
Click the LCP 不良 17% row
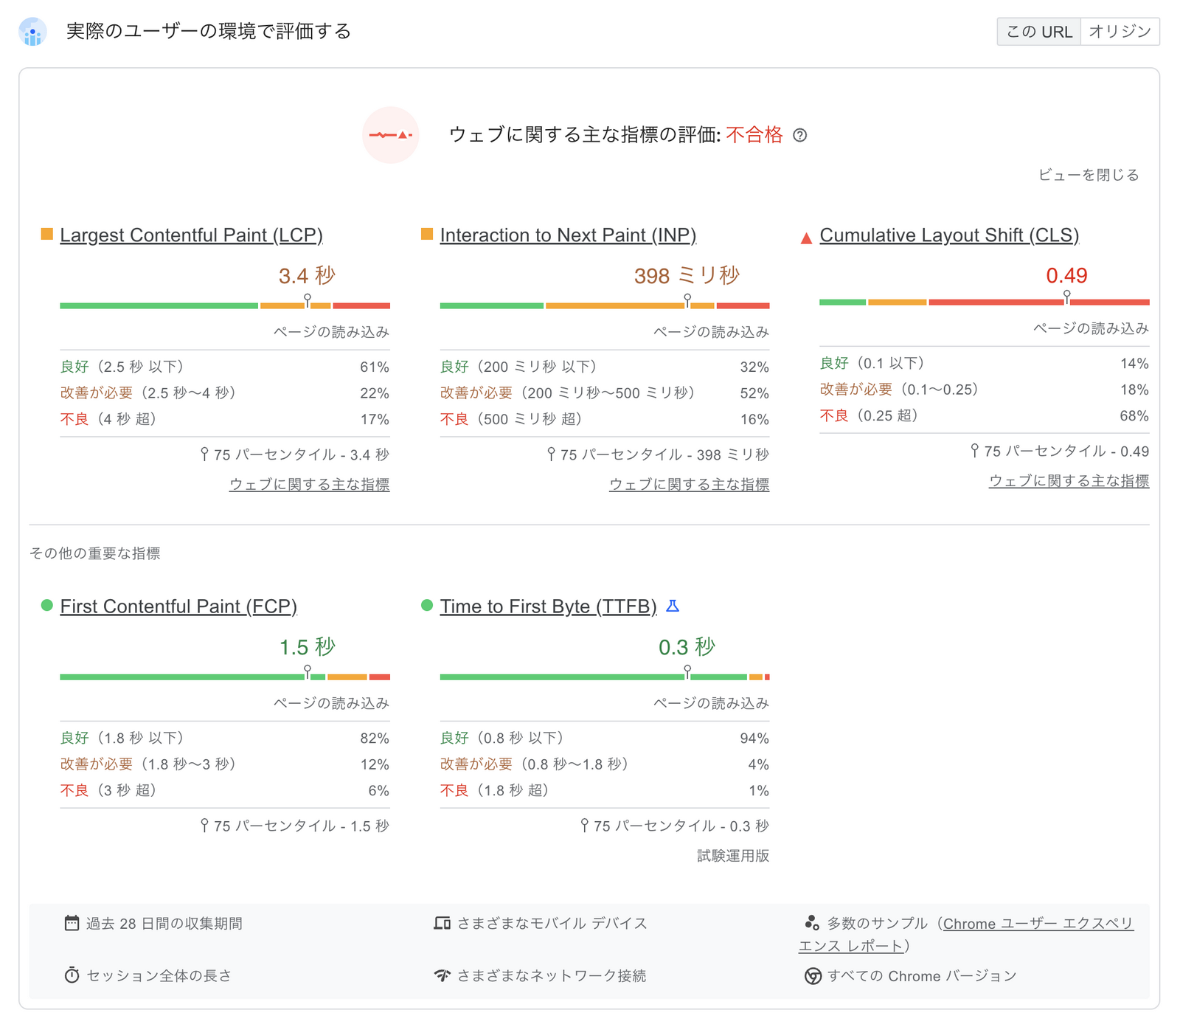225,419
